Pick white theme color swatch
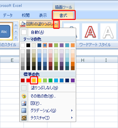The image size is (118, 128). 23,45
